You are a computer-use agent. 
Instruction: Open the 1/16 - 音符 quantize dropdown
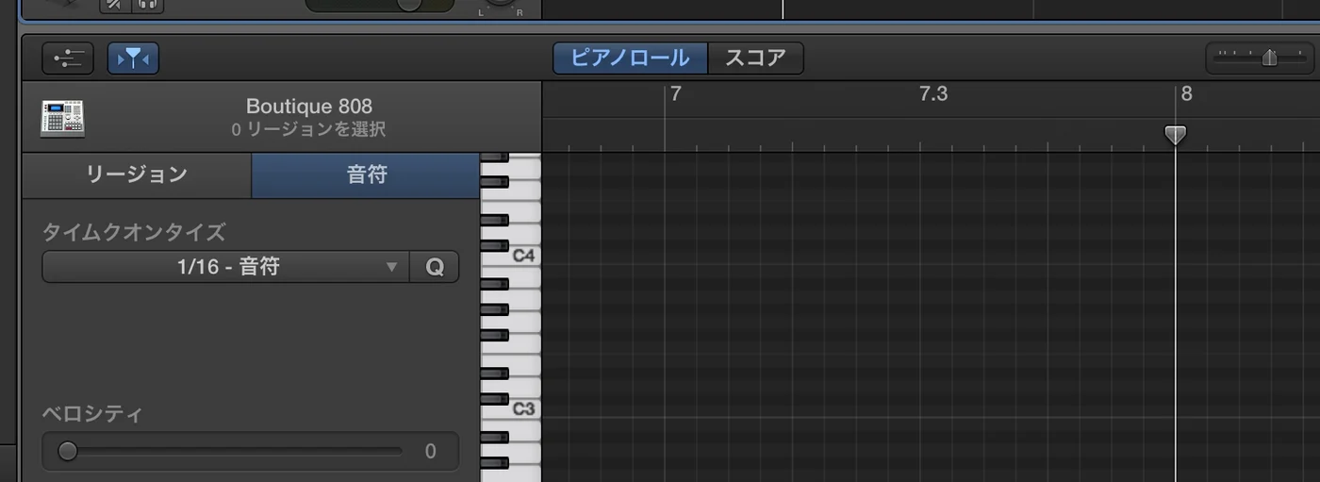[226, 267]
